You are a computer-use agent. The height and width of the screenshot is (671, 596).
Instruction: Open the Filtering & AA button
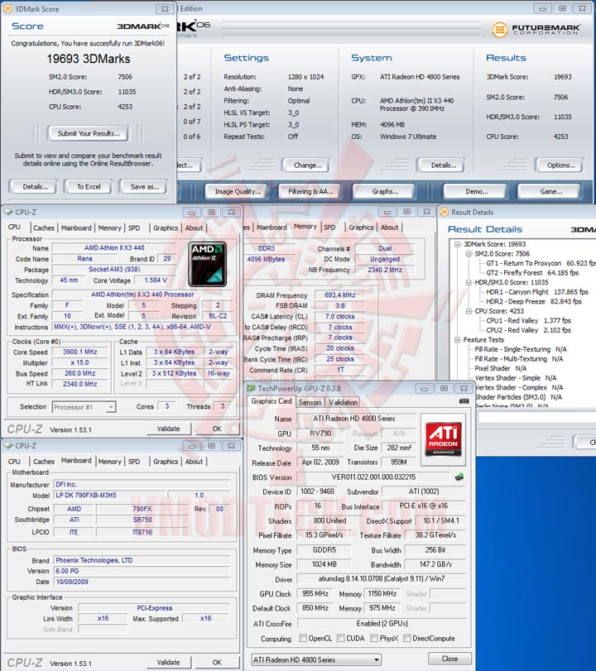tap(311, 191)
